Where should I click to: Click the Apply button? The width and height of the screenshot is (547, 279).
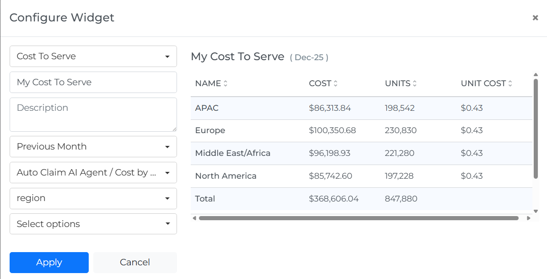pos(49,263)
